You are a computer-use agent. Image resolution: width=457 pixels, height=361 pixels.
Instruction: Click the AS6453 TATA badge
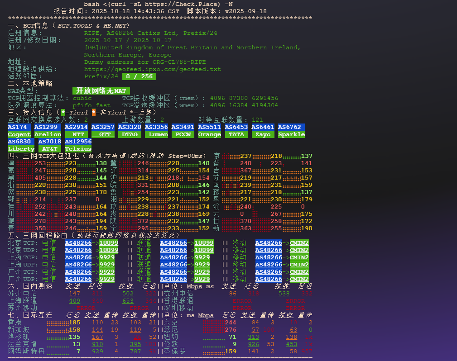point(236,131)
